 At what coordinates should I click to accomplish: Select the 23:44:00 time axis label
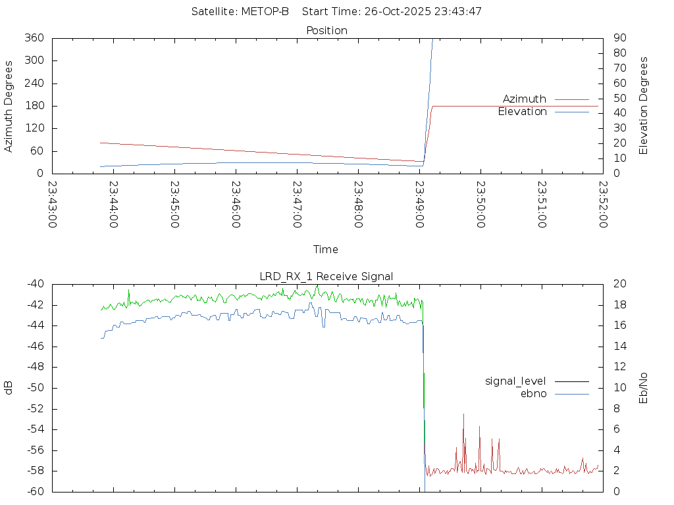pyautogui.click(x=113, y=204)
